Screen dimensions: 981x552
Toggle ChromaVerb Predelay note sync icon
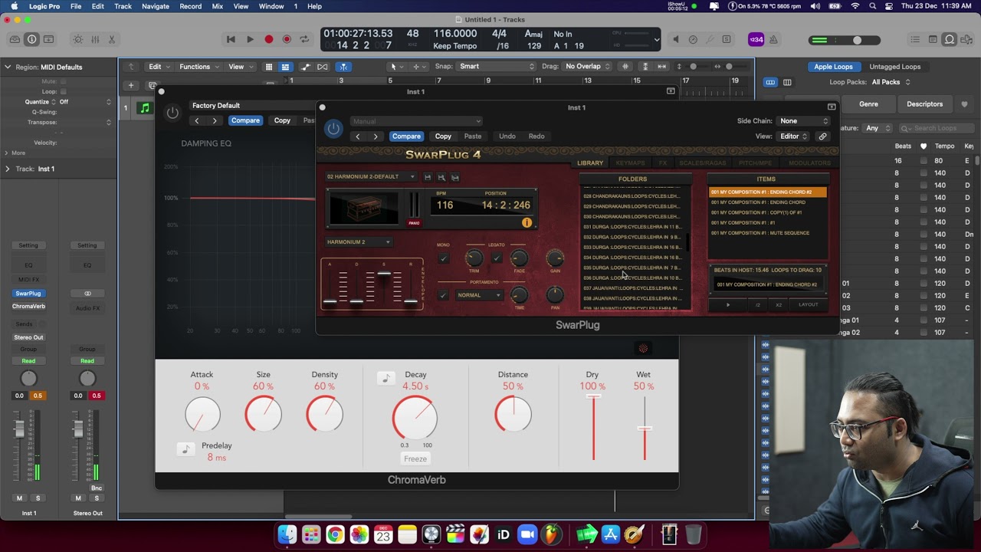coord(185,449)
